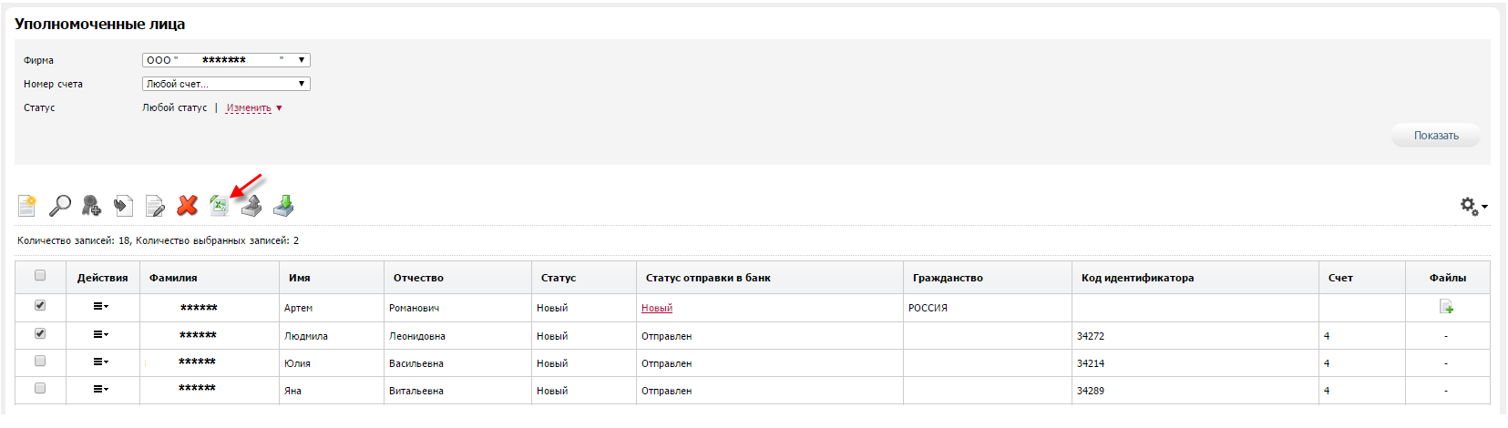This screenshot has height=428, width=1508.
Task: Click the Действия column header
Action: tap(103, 278)
